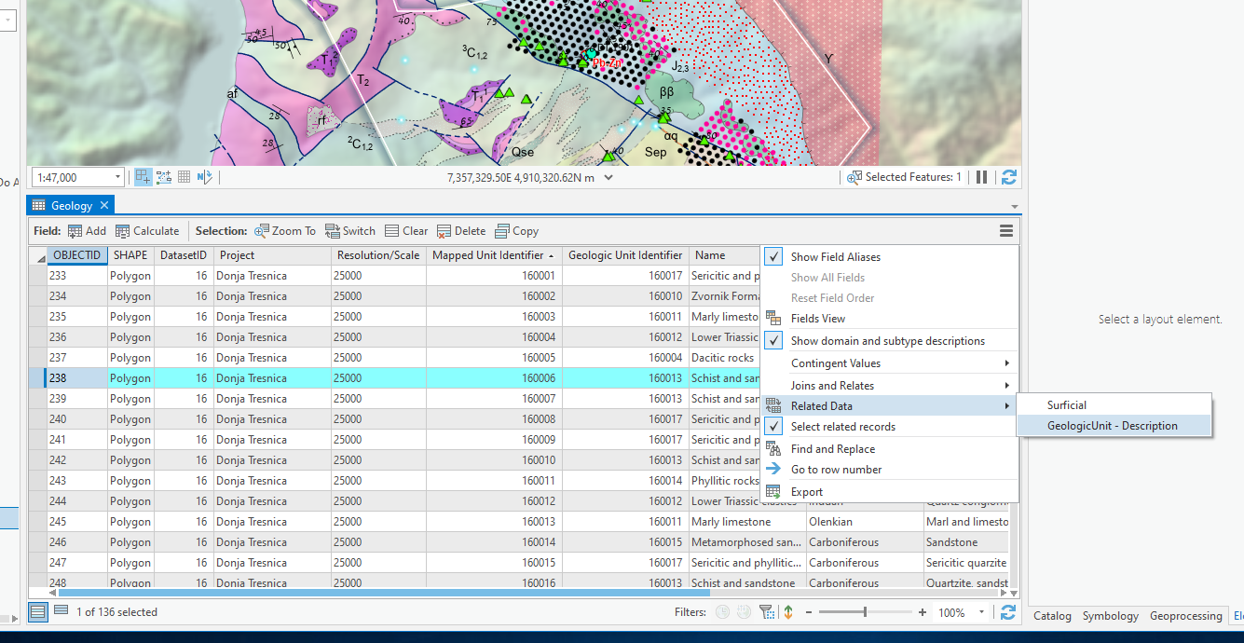Select Export from the table menu

click(806, 492)
